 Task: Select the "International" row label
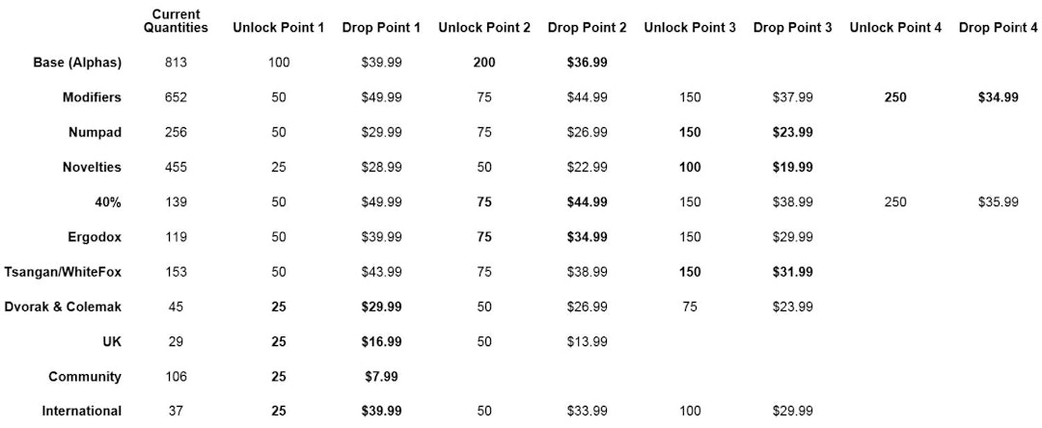click(x=81, y=412)
